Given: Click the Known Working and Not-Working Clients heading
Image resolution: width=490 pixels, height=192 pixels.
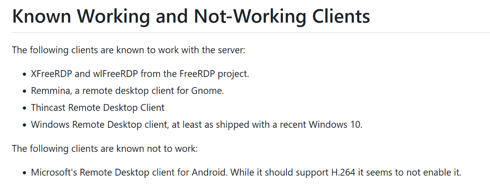Looking at the screenshot, I should [191, 16].
